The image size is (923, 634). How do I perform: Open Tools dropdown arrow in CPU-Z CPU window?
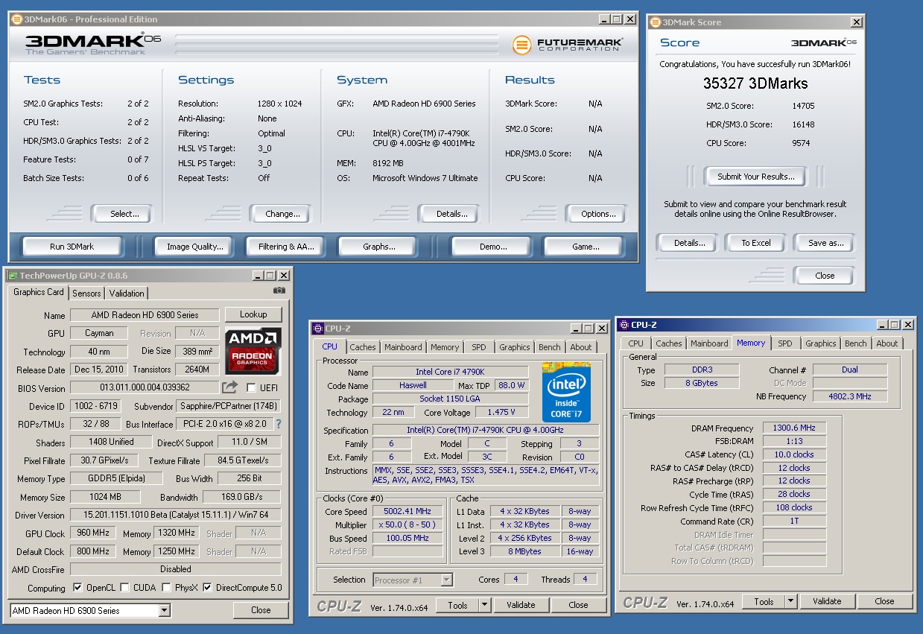[x=484, y=605]
